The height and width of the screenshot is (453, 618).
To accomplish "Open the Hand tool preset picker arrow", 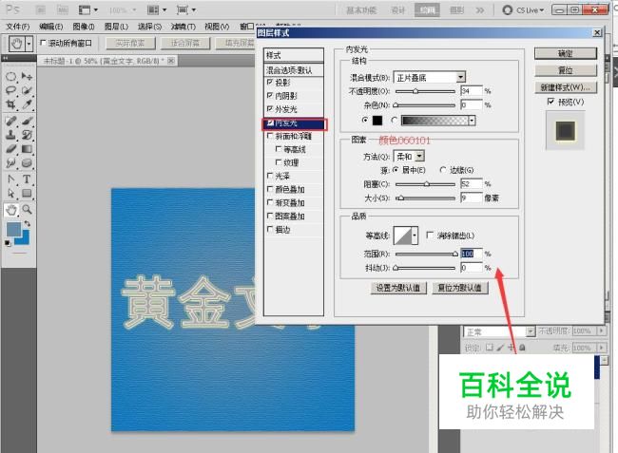I will pos(29,44).
